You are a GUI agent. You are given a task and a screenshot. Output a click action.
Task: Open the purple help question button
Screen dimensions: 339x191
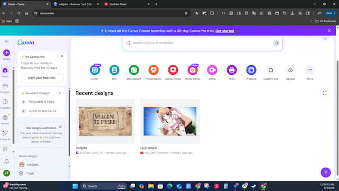pos(326,173)
